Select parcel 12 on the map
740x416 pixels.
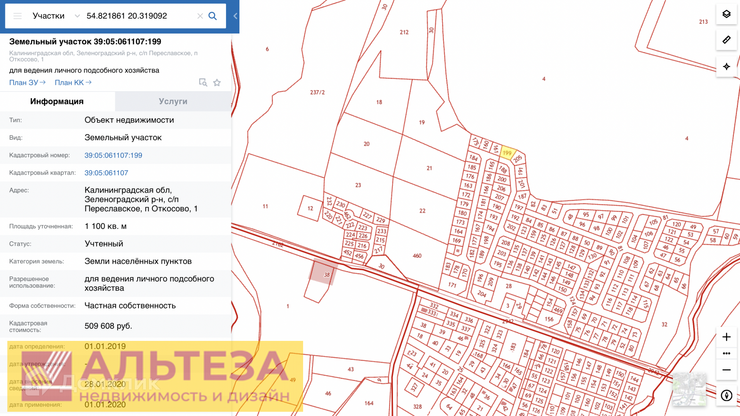[310, 208]
